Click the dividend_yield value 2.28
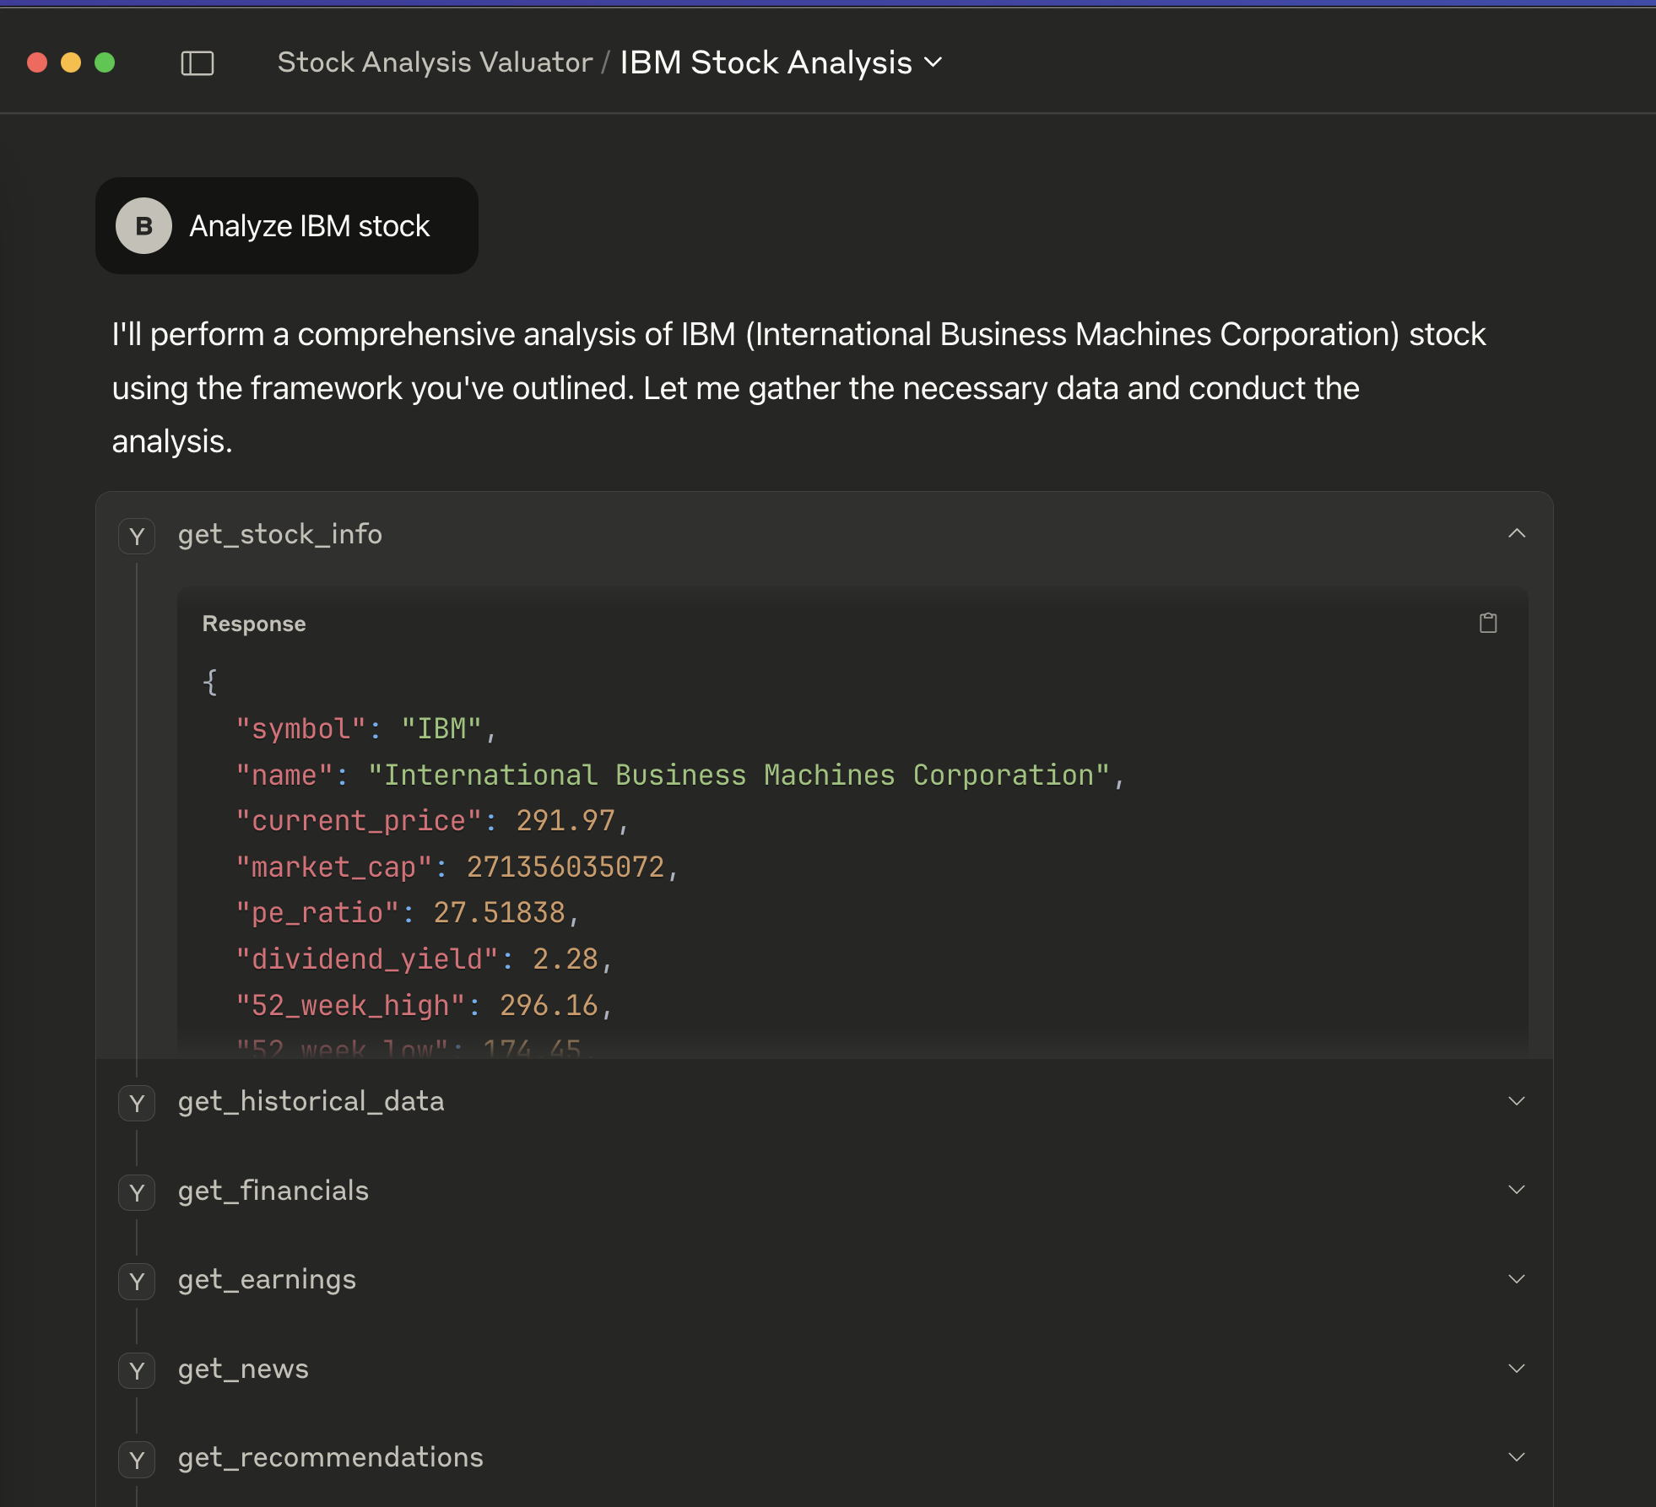The width and height of the screenshot is (1656, 1507). pyautogui.click(x=566, y=959)
